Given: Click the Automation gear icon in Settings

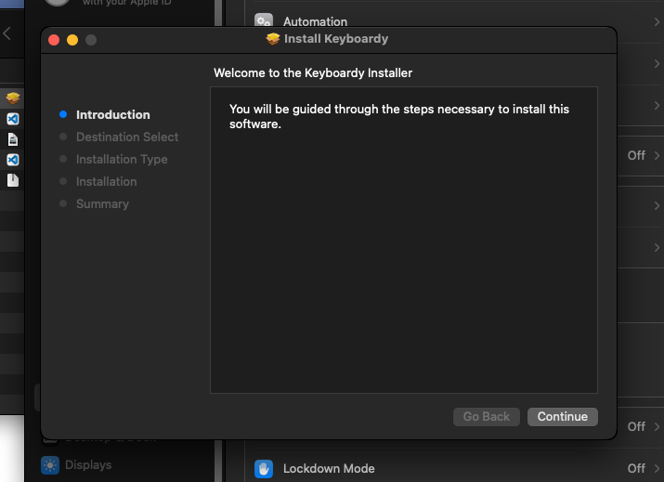Looking at the screenshot, I should click(264, 20).
